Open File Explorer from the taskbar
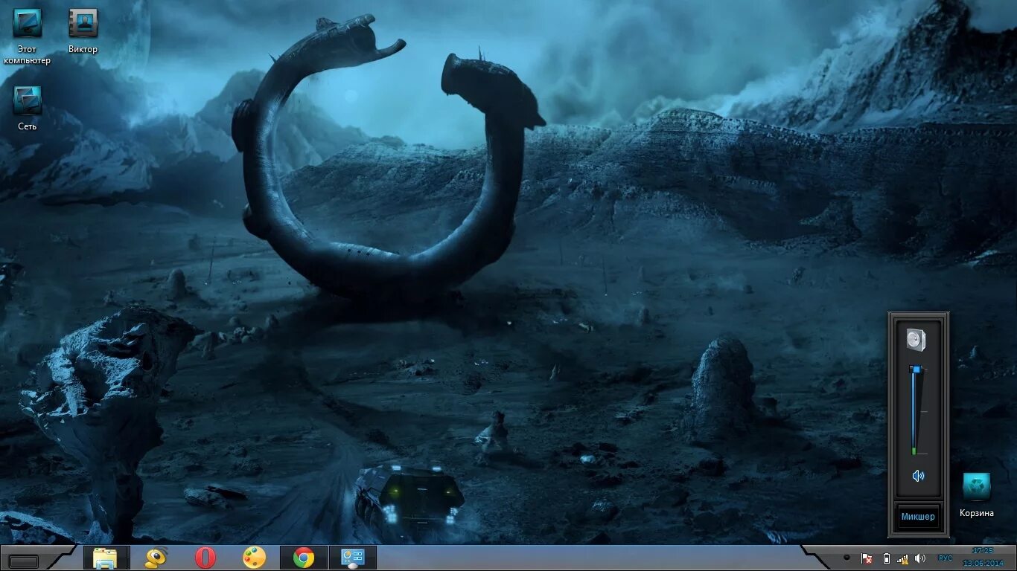1017x571 pixels. [x=105, y=558]
